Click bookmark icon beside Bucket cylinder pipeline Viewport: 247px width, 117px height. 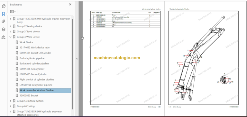pos(17,58)
